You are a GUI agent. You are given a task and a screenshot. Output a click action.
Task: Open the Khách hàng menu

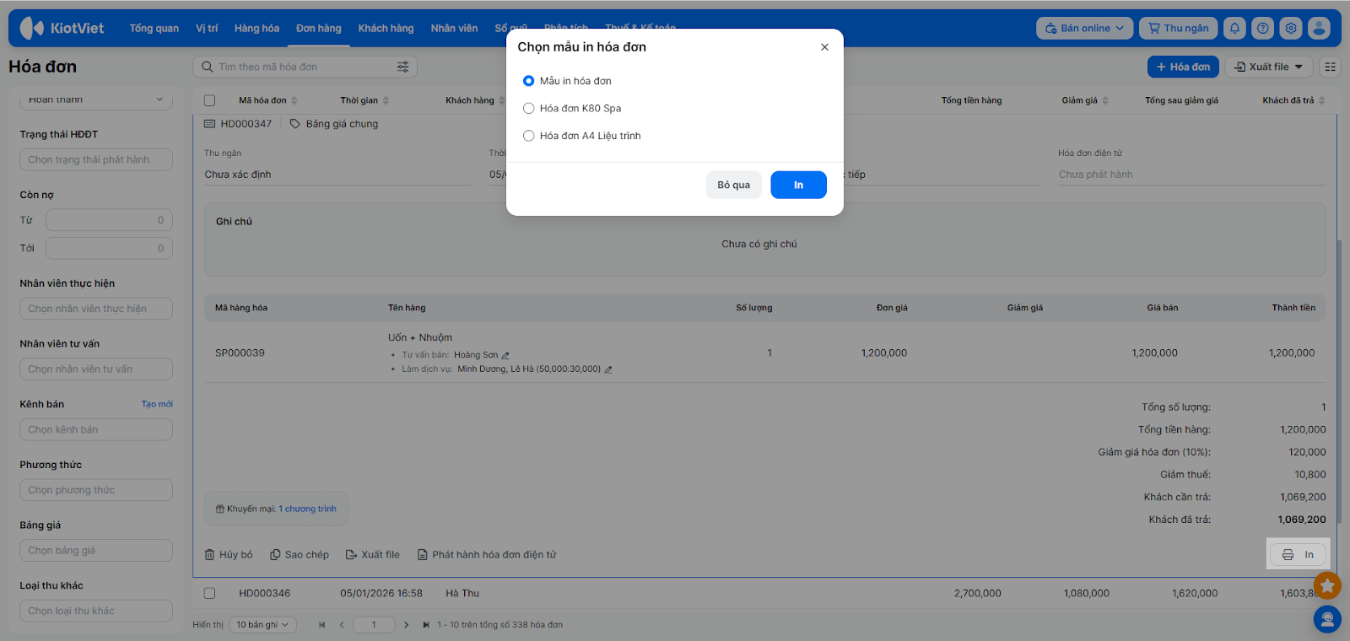click(386, 28)
